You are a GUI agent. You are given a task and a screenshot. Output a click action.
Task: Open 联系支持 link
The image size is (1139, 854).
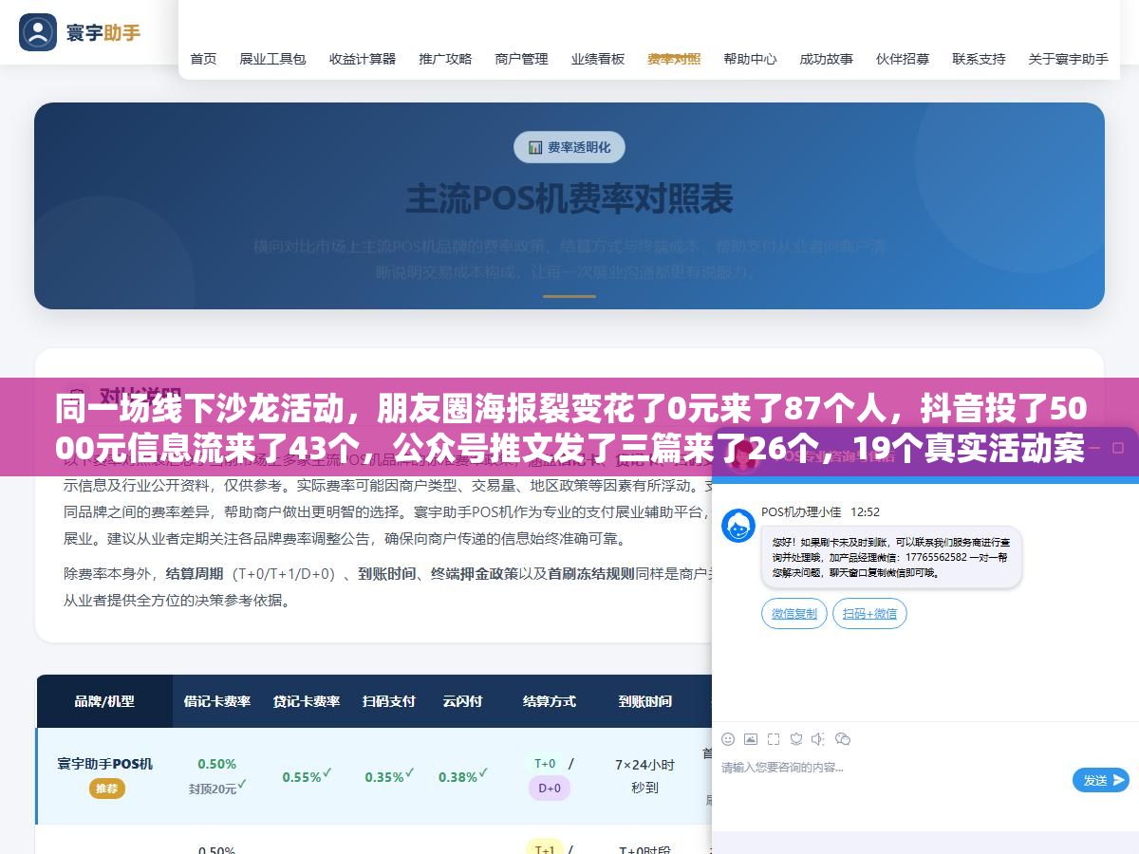[x=979, y=59]
